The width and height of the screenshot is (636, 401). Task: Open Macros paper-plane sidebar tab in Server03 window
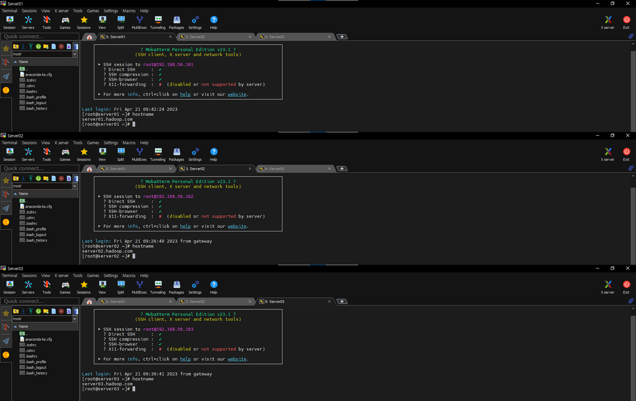click(x=6, y=341)
